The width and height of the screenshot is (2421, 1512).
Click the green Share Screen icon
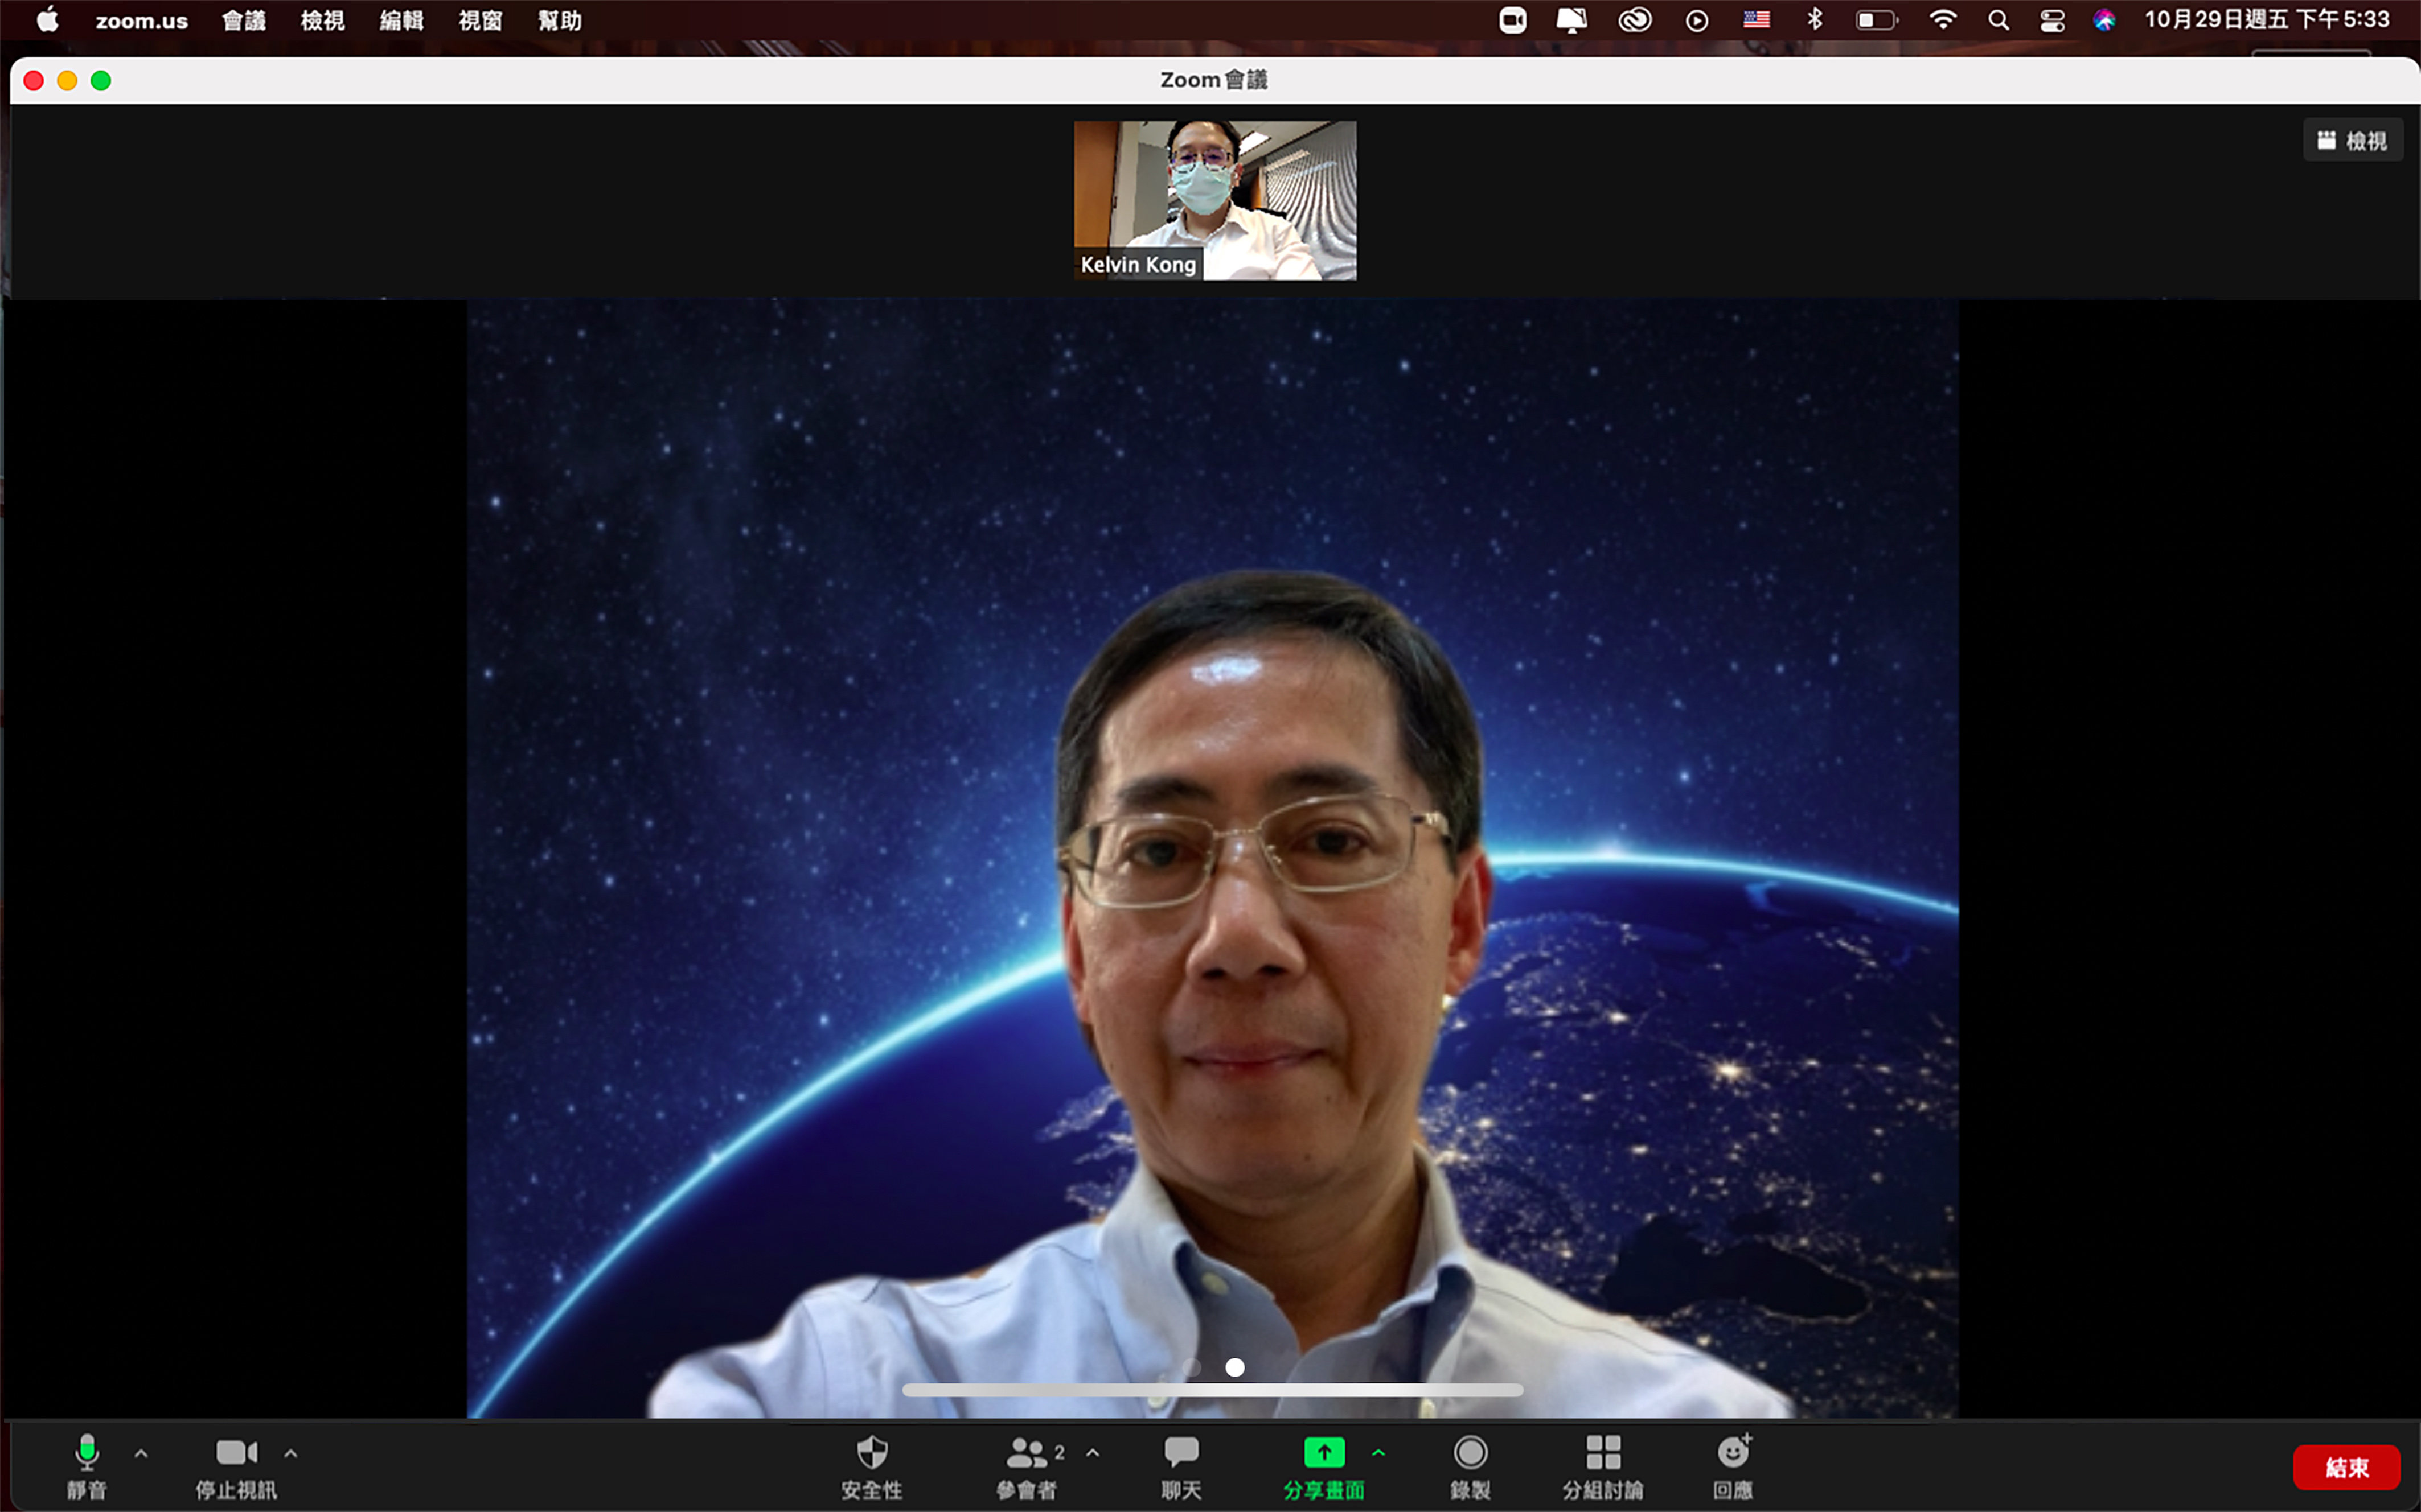pyautogui.click(x=1324, y=1453)
